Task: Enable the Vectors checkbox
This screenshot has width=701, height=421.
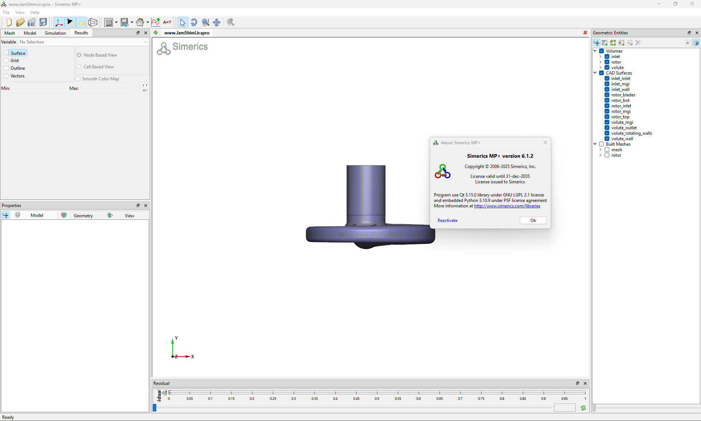Action: pyautogui.click(x=6, y=76)
